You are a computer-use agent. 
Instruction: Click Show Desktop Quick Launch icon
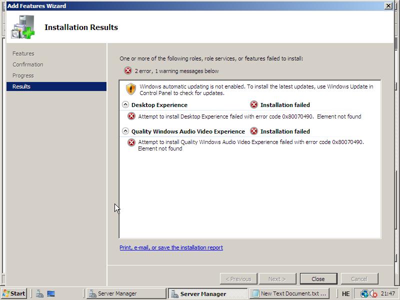(51, 294)
